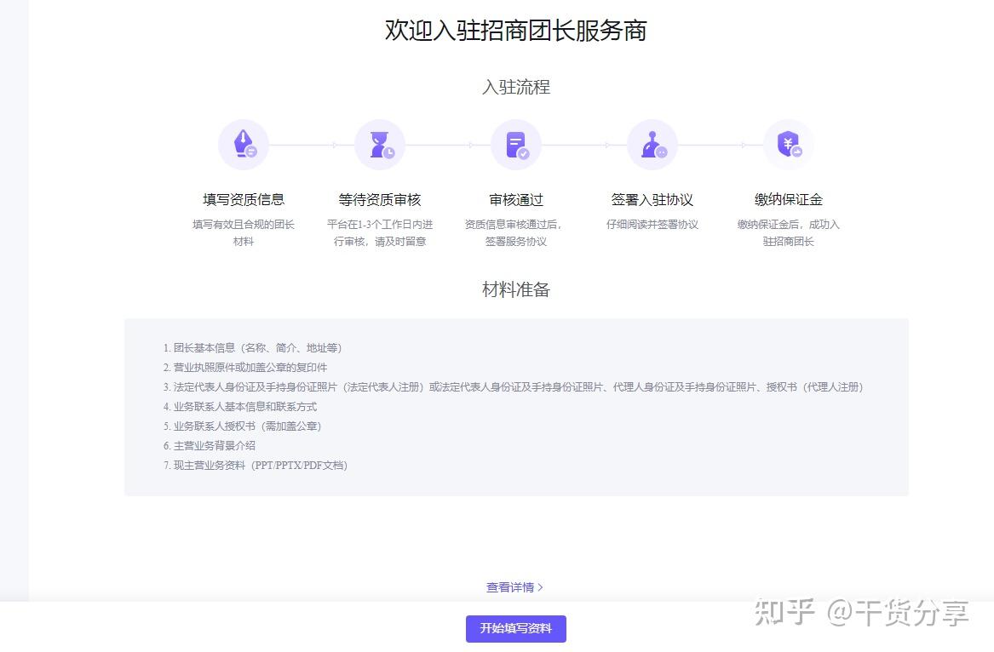994x652 pixels.
Task: Select the 缴纳保证金 step title
Action: point(789,199)
